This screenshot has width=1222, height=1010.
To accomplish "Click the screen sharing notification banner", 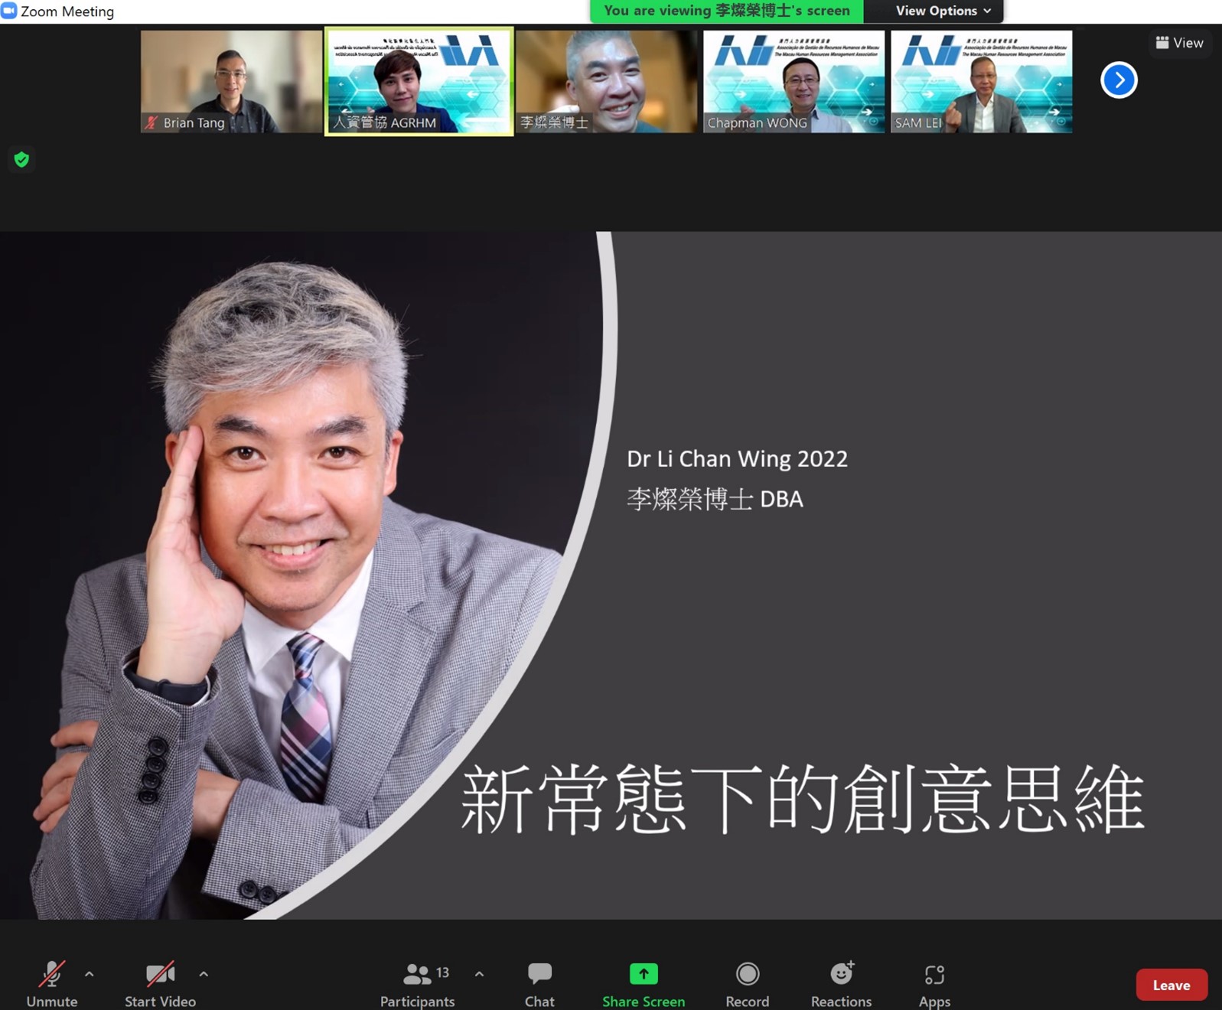I will [x=726, y=11].
